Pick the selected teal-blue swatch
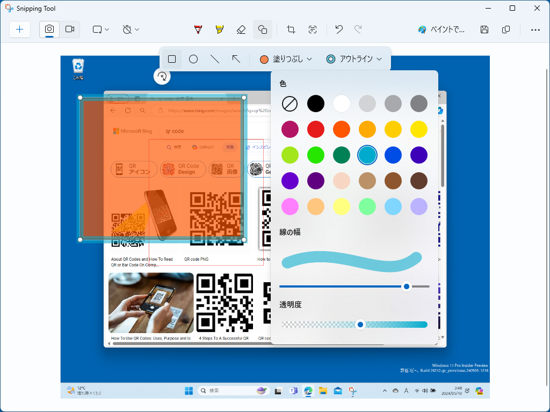The width and height of the screenshot is (550, 412). point(367,155)
